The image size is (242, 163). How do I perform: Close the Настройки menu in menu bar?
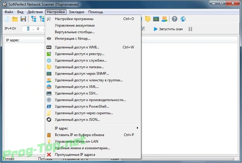pyautogui.click(x=56, y=12)
